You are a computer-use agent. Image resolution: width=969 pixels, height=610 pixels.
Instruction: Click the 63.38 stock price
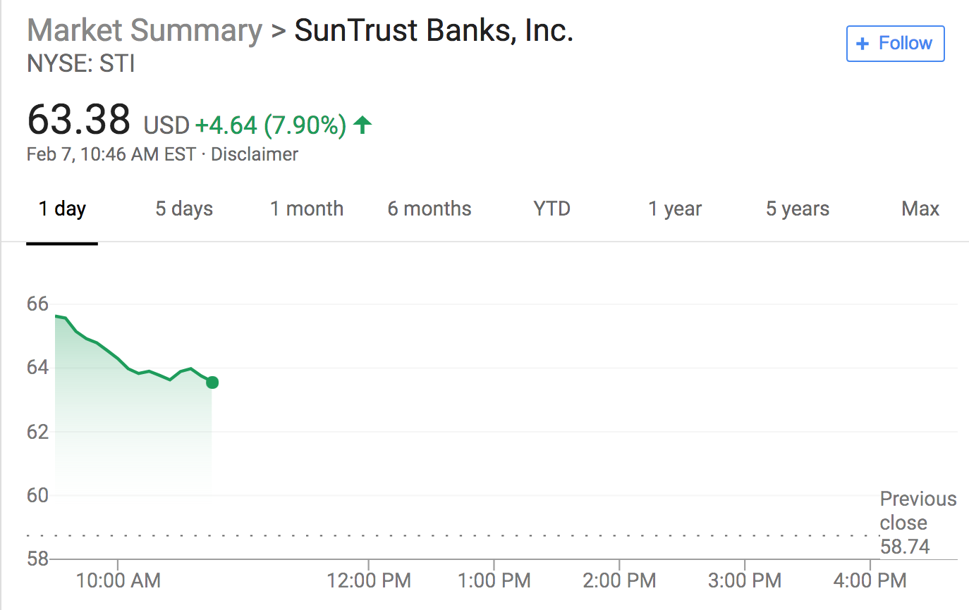(78, 119)
